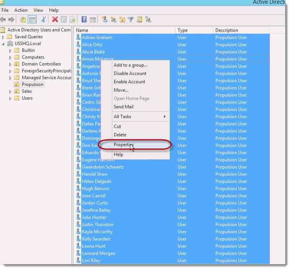This screenshot has height=270, width=291.
Task: Open the File menu
Action: (5, 10)
